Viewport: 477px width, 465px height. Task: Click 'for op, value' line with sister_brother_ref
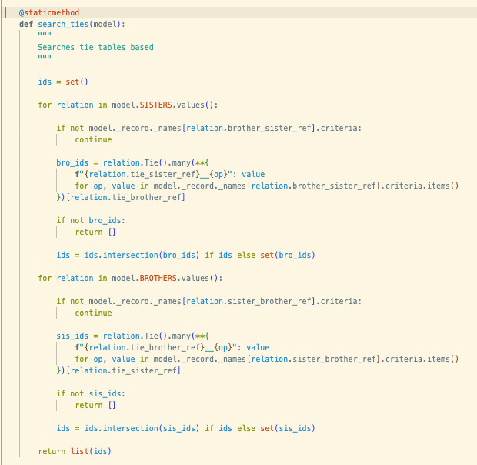[x=267, y=359]
